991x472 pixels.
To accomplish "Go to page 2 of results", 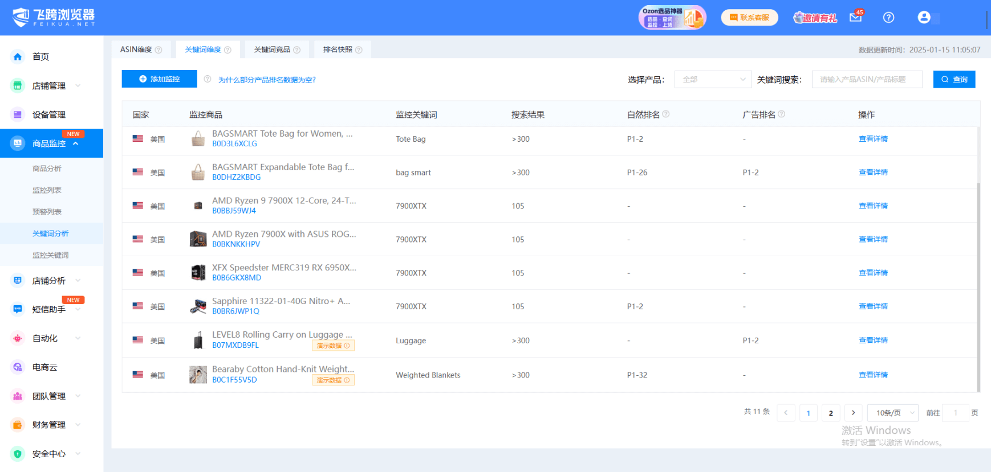I will [831, 413].
